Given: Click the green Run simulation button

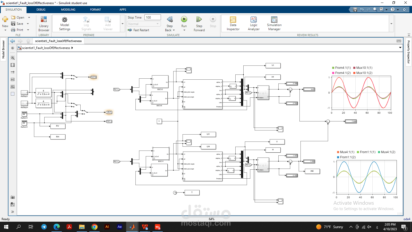Looking at the screenshot, I should [x=184, y=19].
